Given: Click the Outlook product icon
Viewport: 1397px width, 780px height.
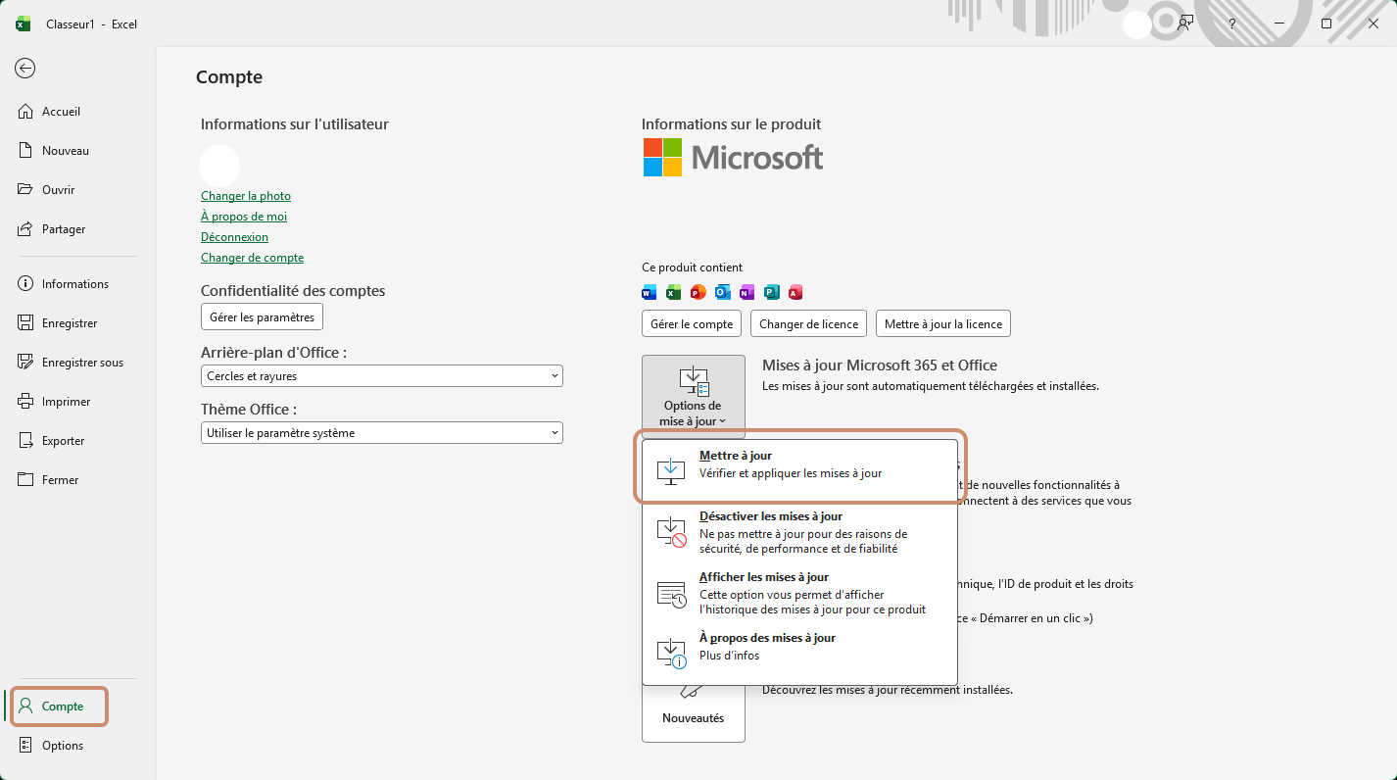Looking at the screenshot, I should [x=722, y=292].
